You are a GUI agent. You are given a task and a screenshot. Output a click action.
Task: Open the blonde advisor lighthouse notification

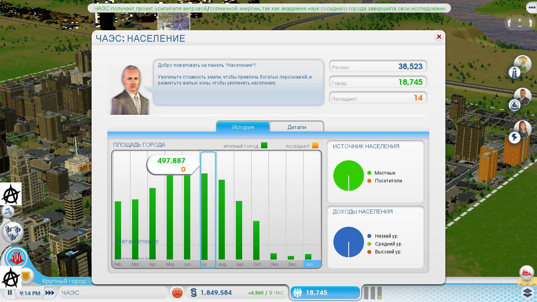(x=521, y=66)
